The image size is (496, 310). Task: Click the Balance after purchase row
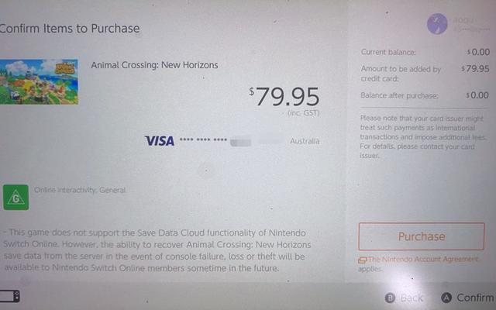[425, 95]
